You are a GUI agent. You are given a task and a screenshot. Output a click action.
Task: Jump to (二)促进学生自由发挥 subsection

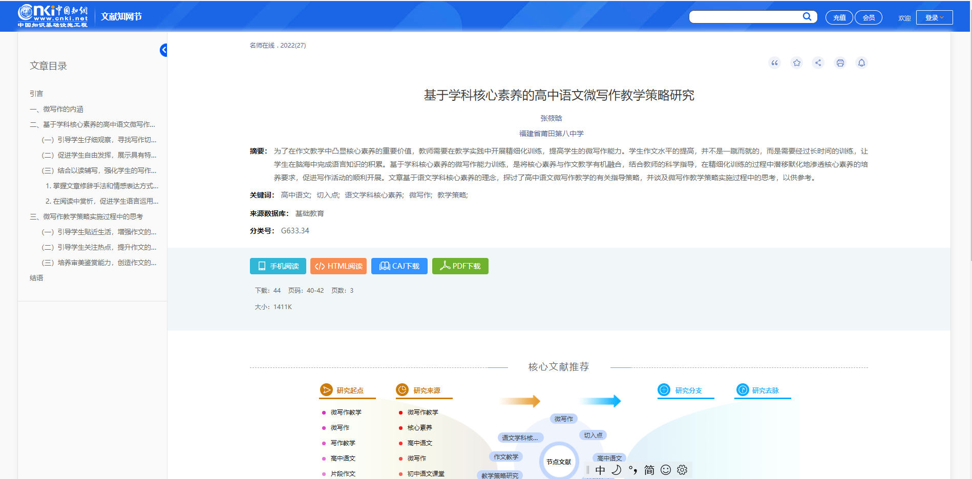99,155
